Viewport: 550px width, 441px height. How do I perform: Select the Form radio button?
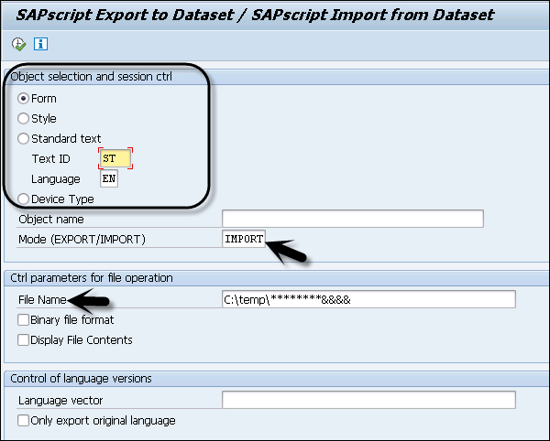23,99
